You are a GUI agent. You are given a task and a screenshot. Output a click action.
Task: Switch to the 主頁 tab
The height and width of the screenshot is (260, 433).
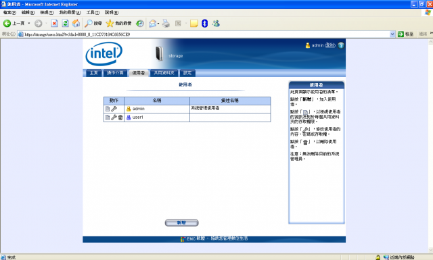[94, 73]
